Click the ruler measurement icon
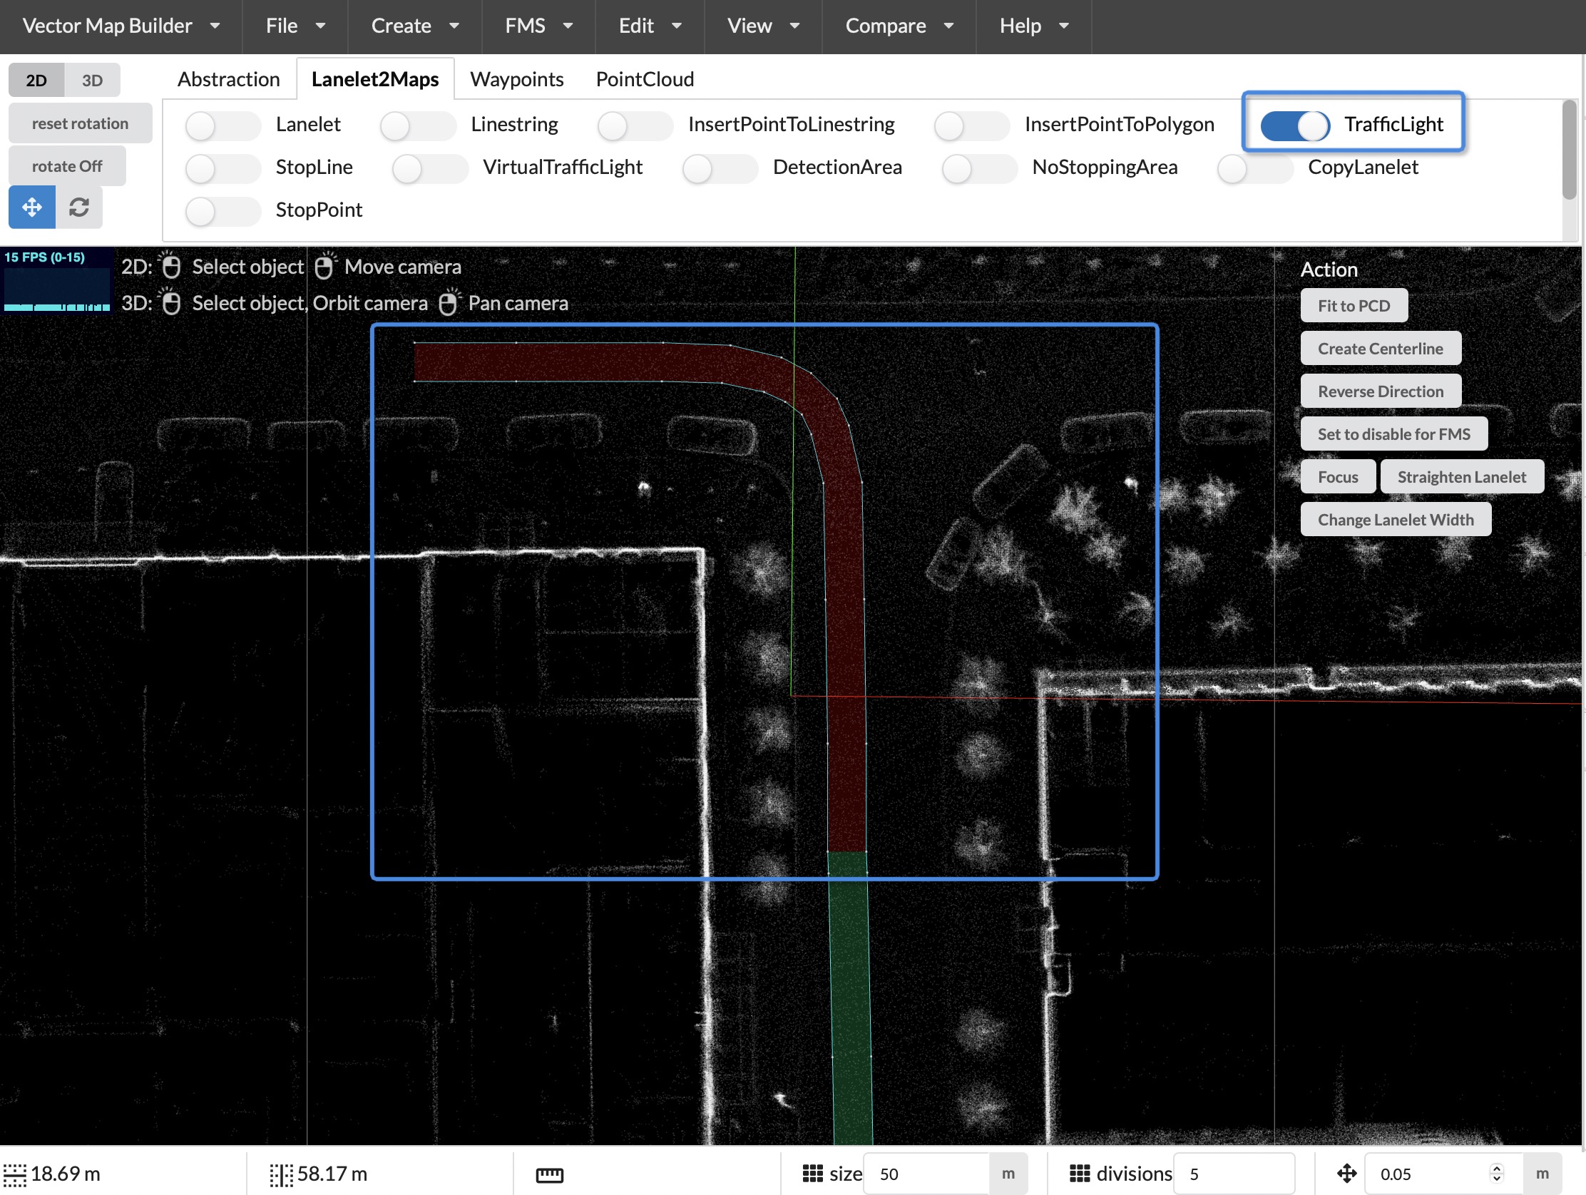The width and height of the screenshot is (1586, 1195). [549, 1174]
